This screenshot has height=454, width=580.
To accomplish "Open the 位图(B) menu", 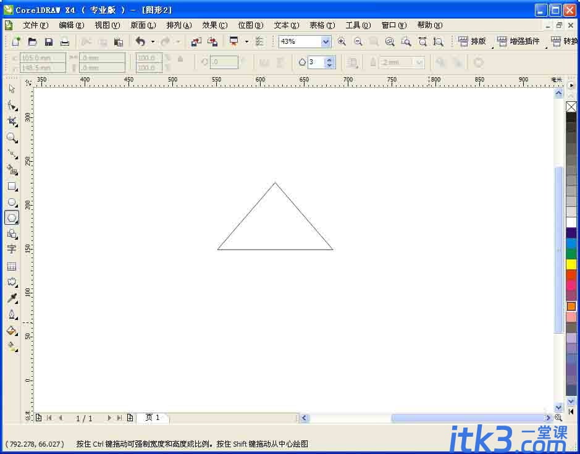I will [x=251, y=25].
